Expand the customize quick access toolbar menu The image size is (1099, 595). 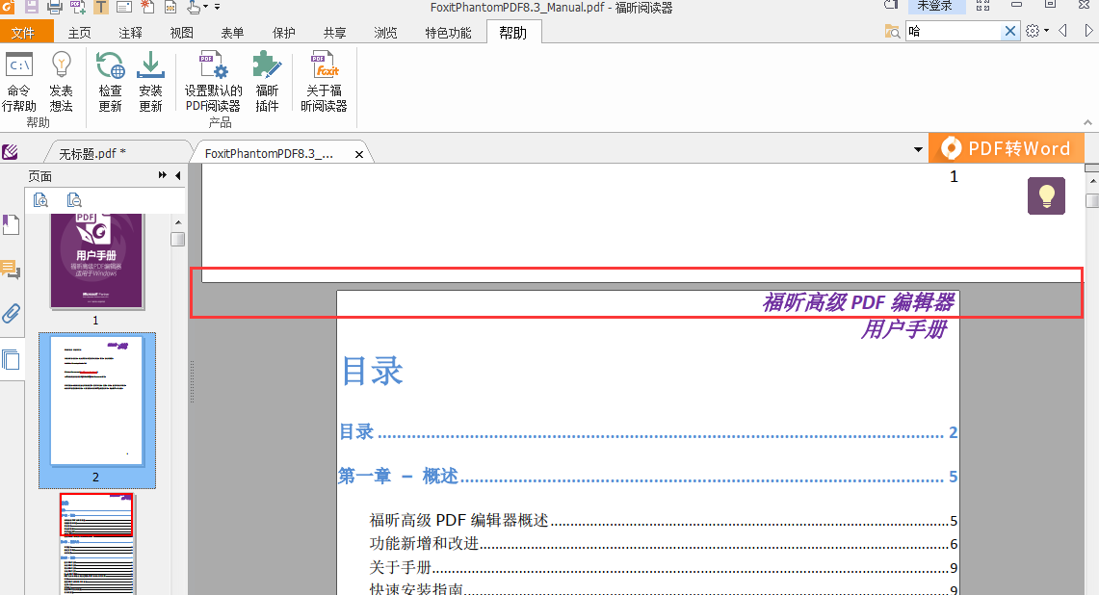(218, 7)
